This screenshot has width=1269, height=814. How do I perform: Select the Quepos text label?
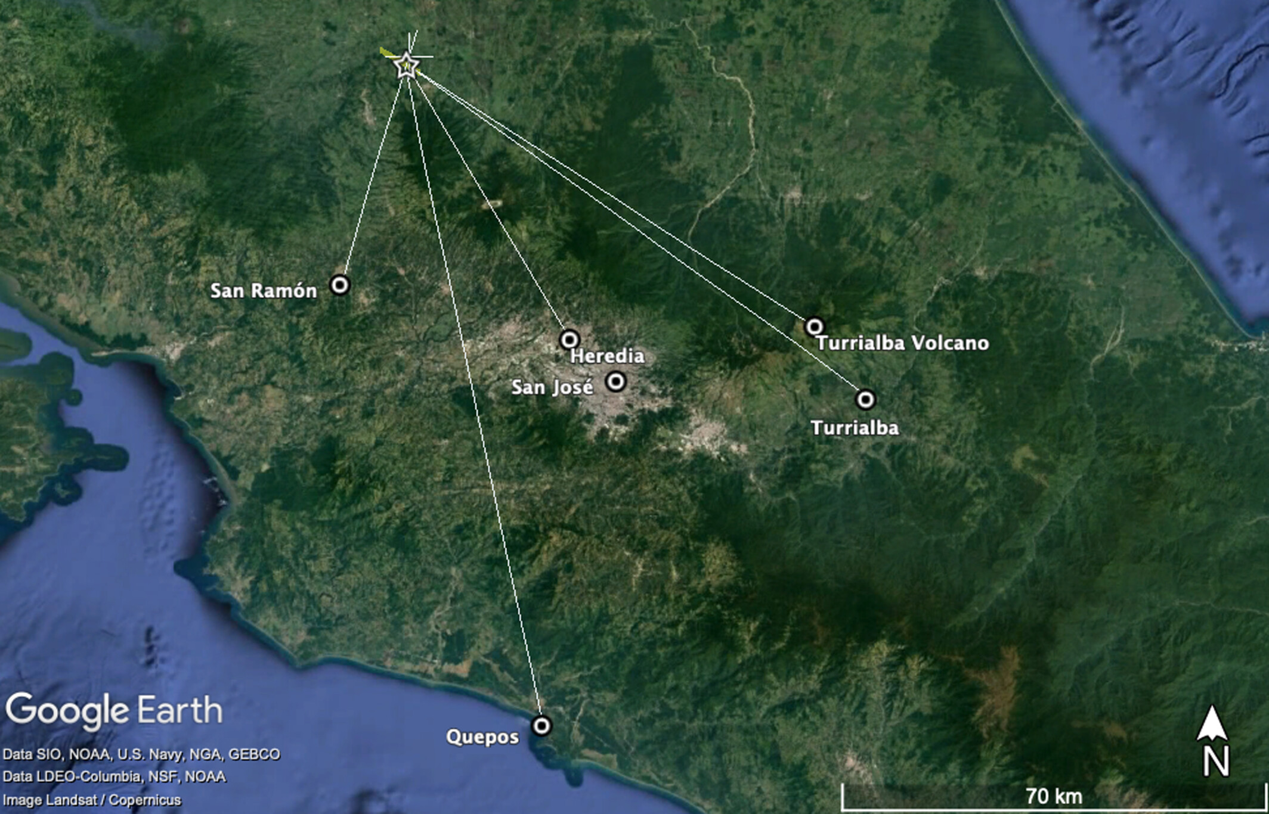(x=482, y=738)
